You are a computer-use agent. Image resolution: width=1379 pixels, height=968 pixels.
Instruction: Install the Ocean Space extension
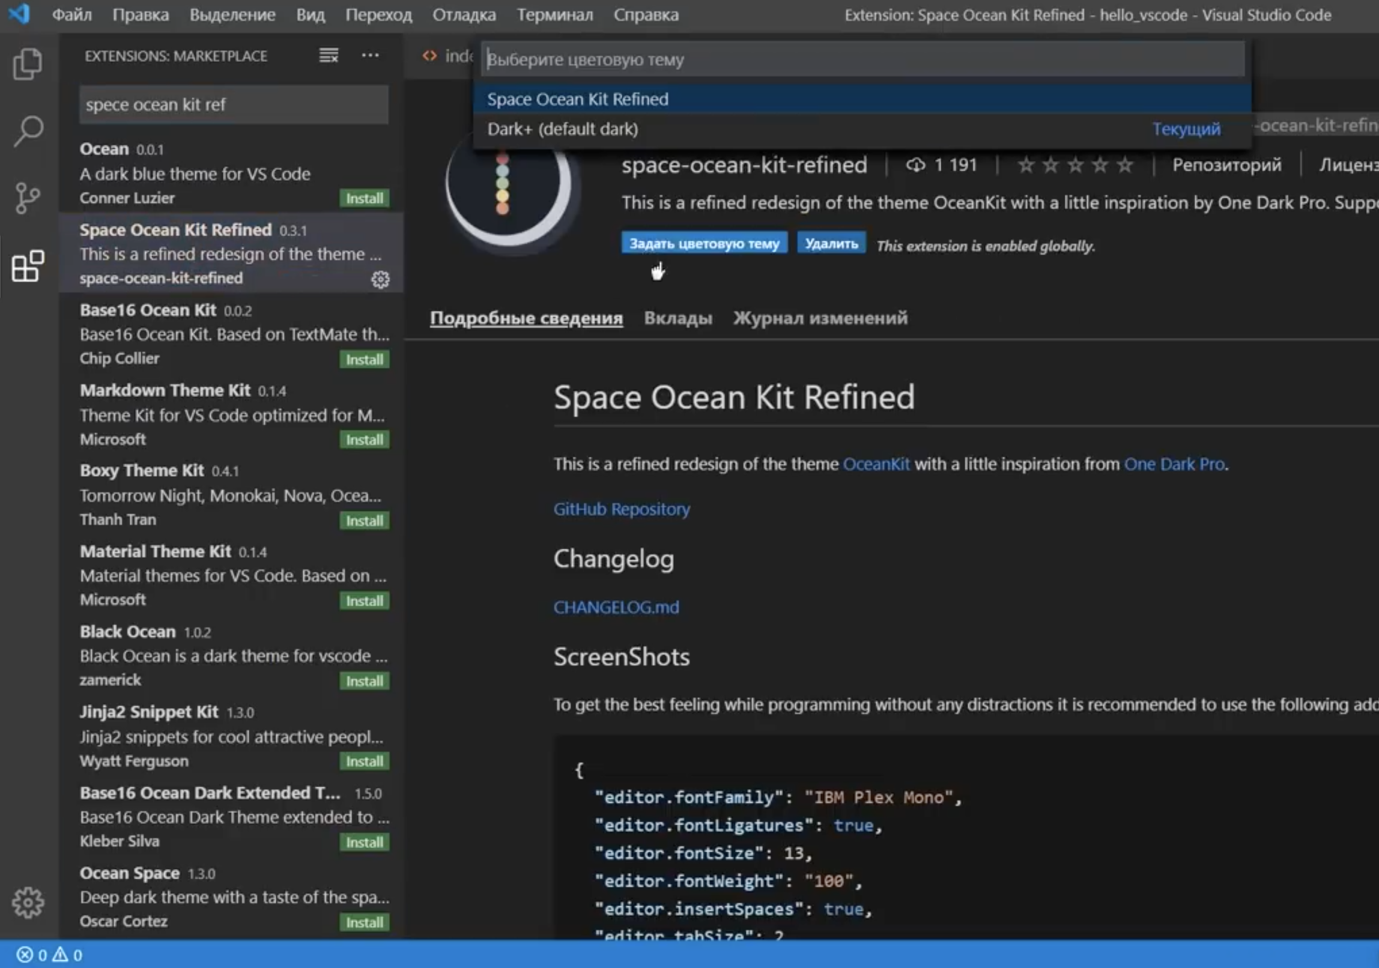[x=364, y=922]
